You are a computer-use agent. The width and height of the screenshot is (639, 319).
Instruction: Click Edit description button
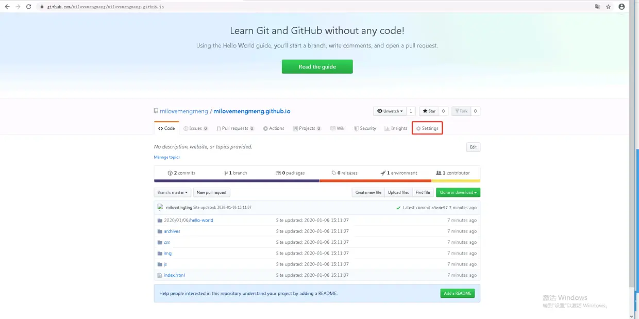[x=473, y=147]
